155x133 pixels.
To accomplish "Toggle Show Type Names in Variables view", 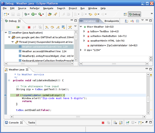I will point(126,21).
